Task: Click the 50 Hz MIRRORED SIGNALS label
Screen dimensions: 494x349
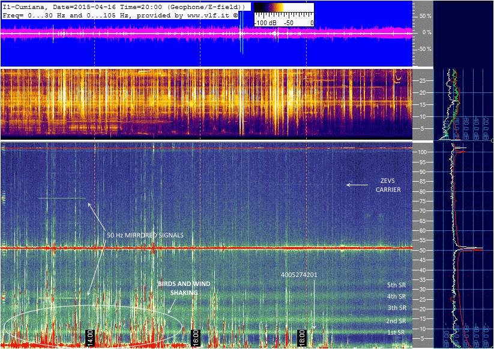Action: click(x=145, y=234)
